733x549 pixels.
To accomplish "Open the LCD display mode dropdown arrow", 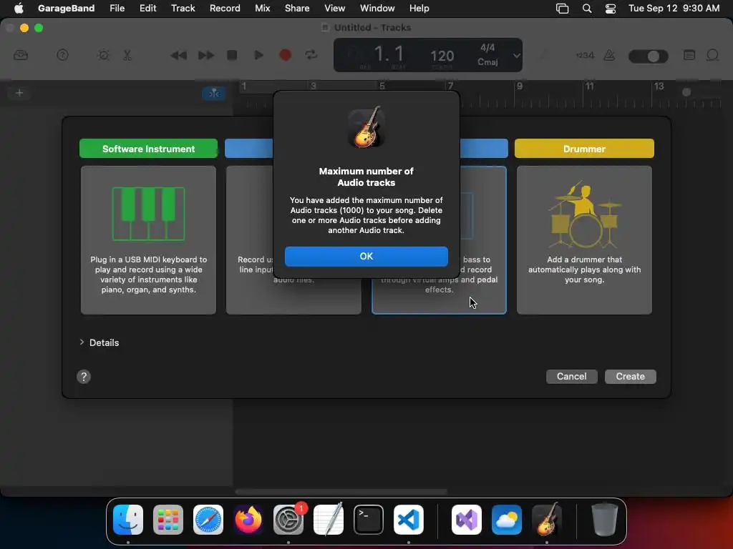I will [x=516, y=55].
